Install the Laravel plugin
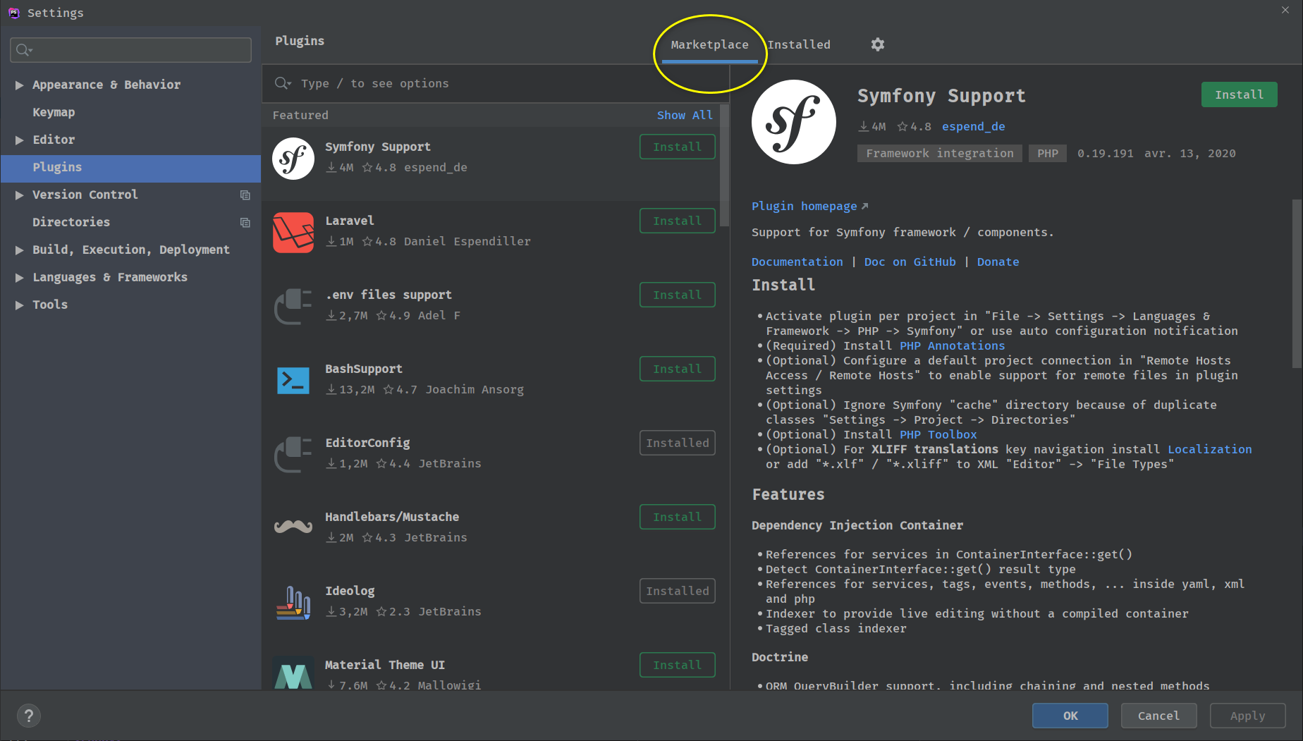 (677, 221)
